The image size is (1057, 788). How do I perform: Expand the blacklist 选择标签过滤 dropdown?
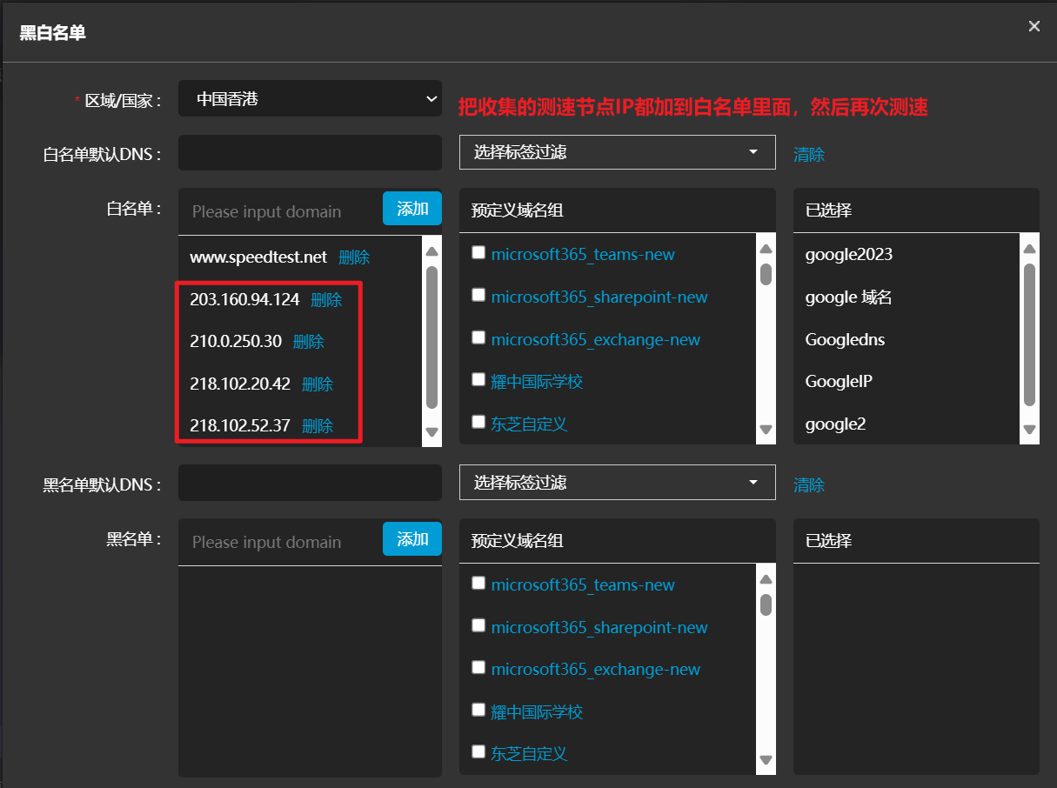(x=617, y=483)
